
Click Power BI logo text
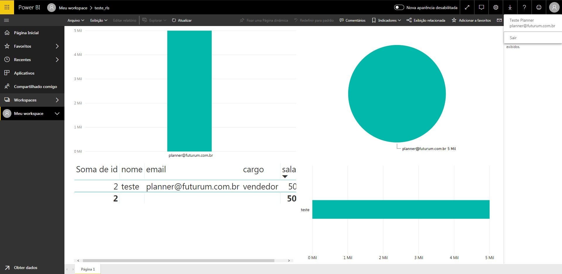pyautogui.click(x=29, y=7)
